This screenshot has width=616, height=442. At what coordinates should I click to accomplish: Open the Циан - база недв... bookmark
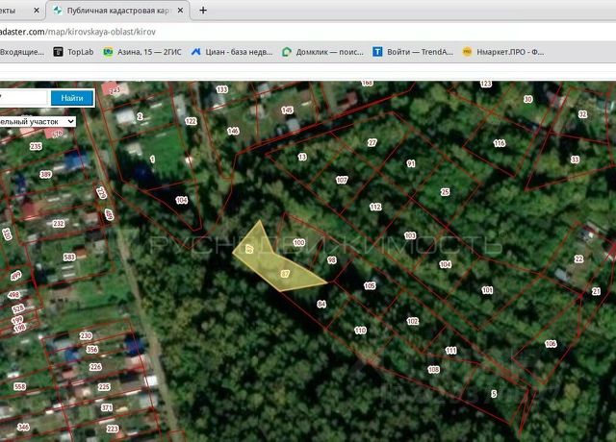[232, 52]
